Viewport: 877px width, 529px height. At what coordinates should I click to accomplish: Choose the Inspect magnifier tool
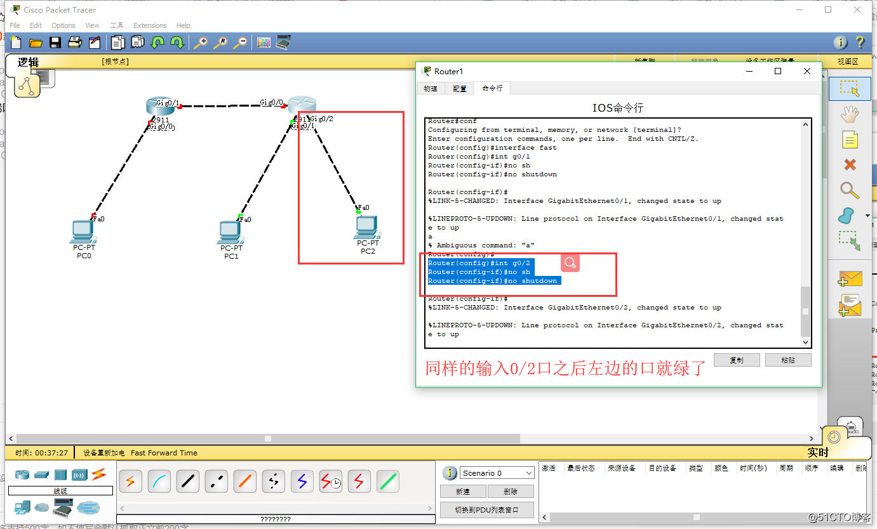(x=850, y=190)
